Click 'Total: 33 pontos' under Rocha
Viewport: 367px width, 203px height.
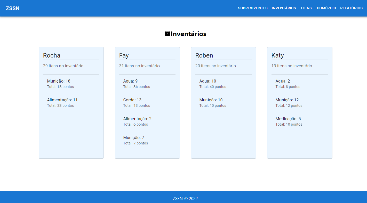[60, 105]
